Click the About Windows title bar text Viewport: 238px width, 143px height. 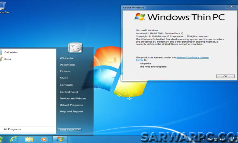coord(133,7)
